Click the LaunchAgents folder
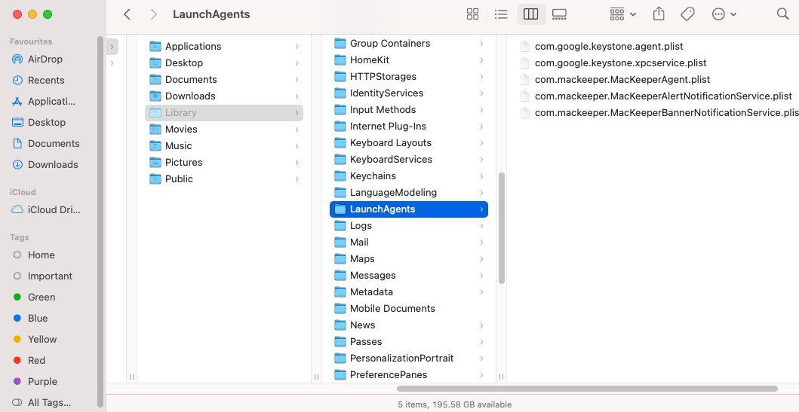The width and height of the screenshot is (799, 412). pos(409,209)
